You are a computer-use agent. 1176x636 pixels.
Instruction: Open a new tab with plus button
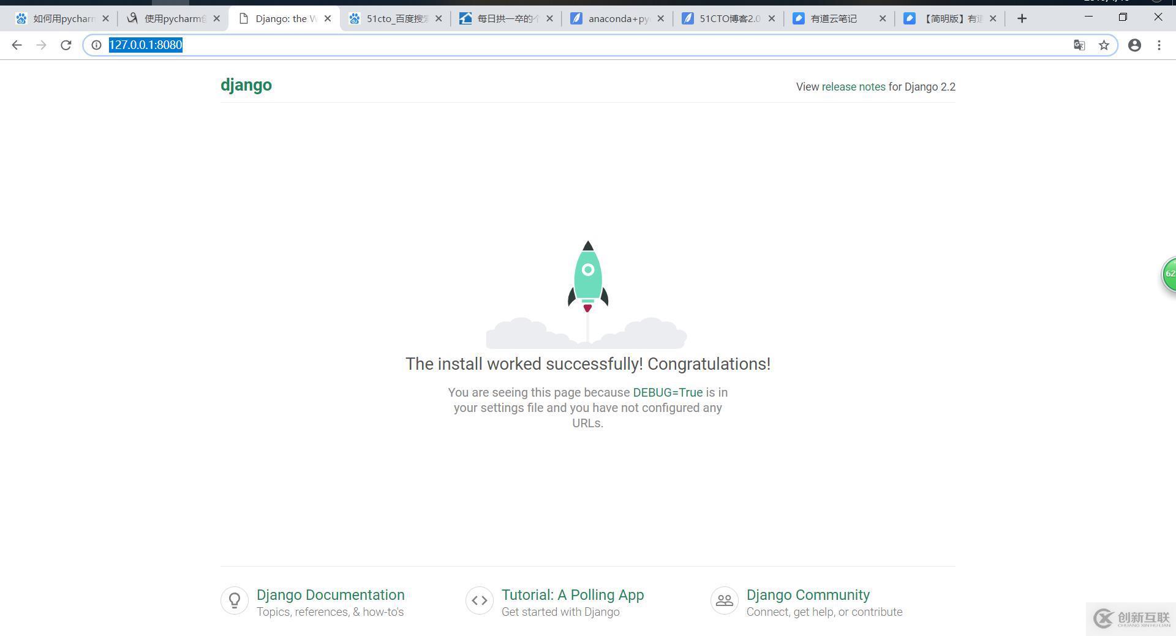pyautogui.click(x=1022, y=18)
